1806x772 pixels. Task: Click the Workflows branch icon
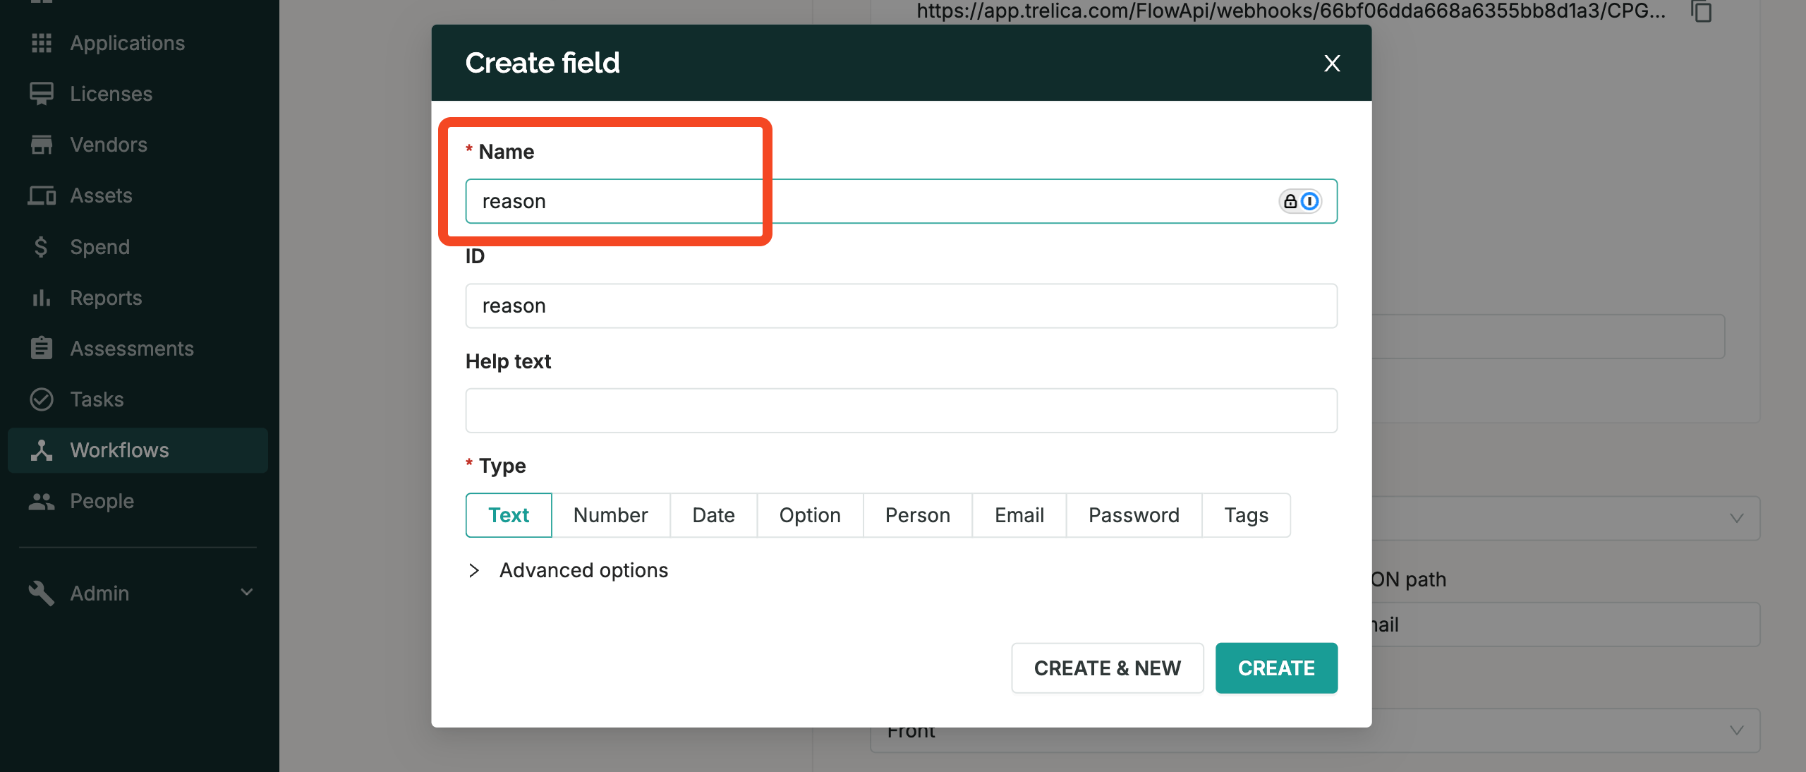point(42,450)
